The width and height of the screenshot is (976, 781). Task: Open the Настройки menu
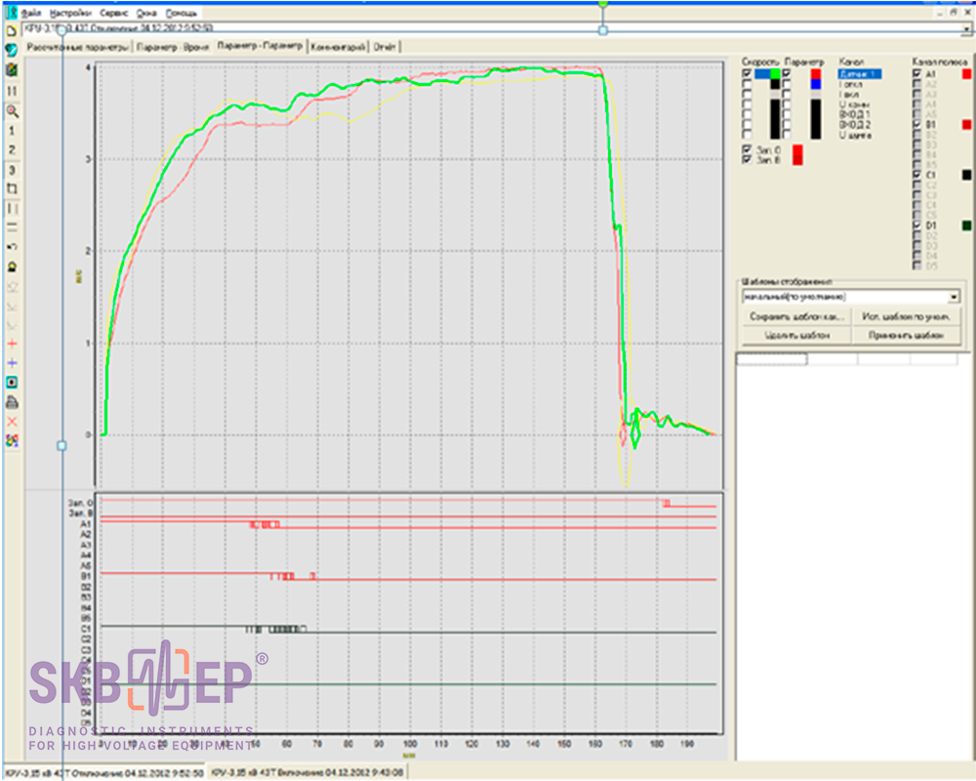[x=69, y=13]
